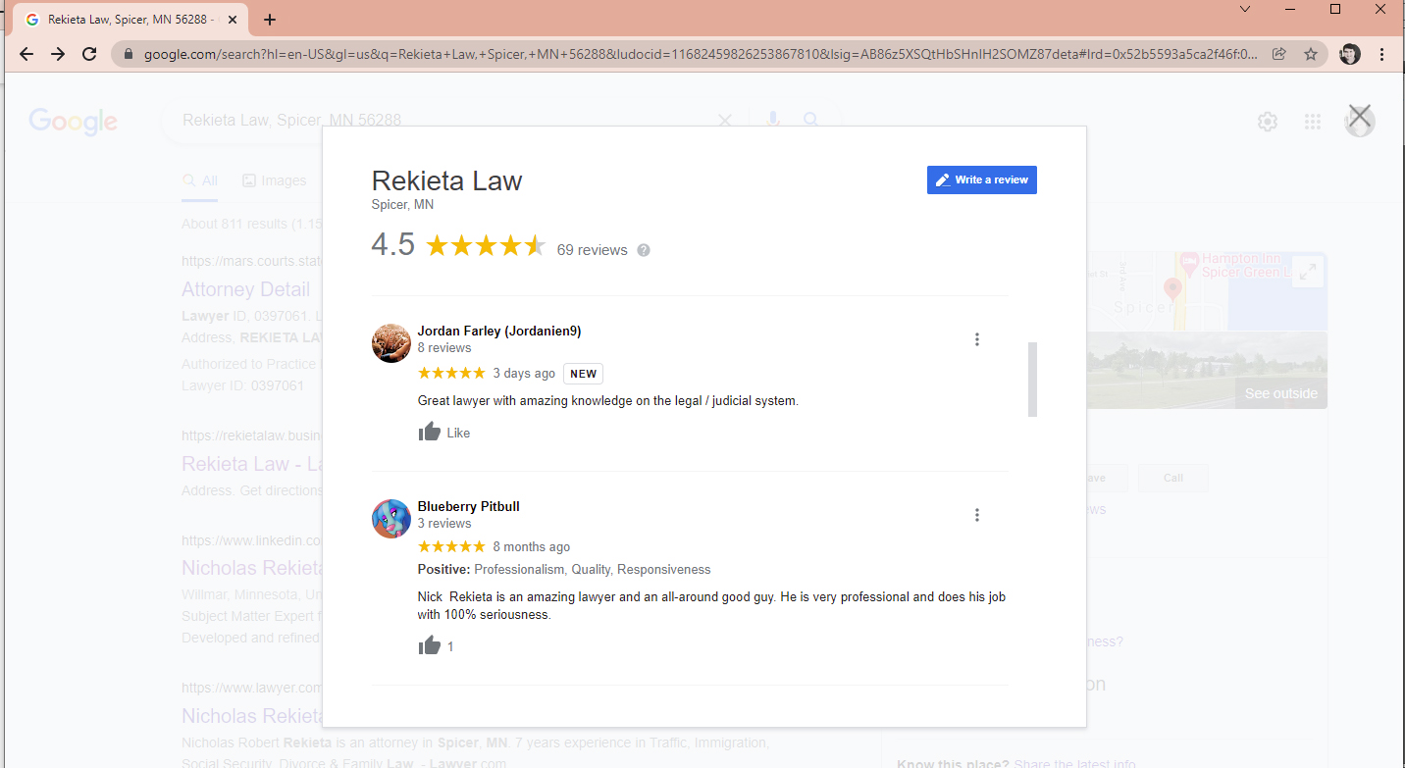Open the Chrome profile avatar
The width and height of the screenshot is (1405, 768).
(x=1350, y=54)
